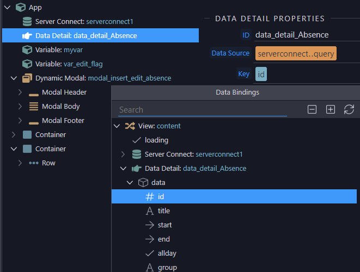Viewport: 360px width, 272px height.
Task: Click the data object cube icon
Action: pyautogui.click(x=143, y=183)
